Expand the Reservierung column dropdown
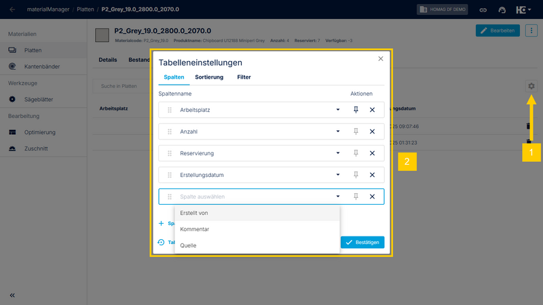Viewport: 543px width, 305px height. coord(337,153)
